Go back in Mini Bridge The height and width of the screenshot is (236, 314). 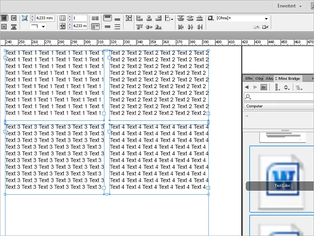click(247, 87)
